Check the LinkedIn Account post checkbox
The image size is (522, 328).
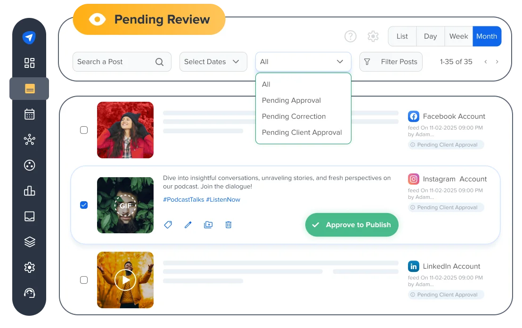coord(84,280)
